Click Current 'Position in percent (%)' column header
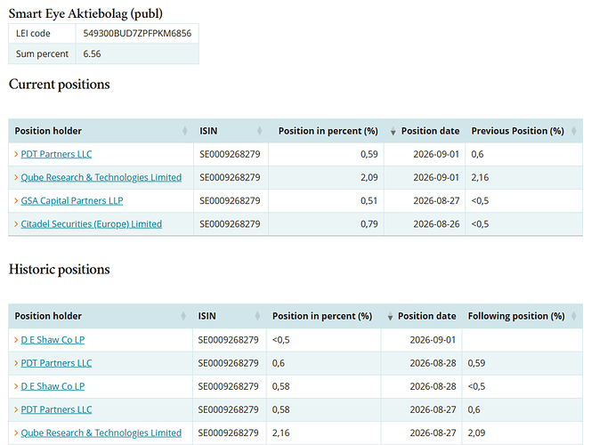Viewport: 591px width, 445px height. coord(326,131)
